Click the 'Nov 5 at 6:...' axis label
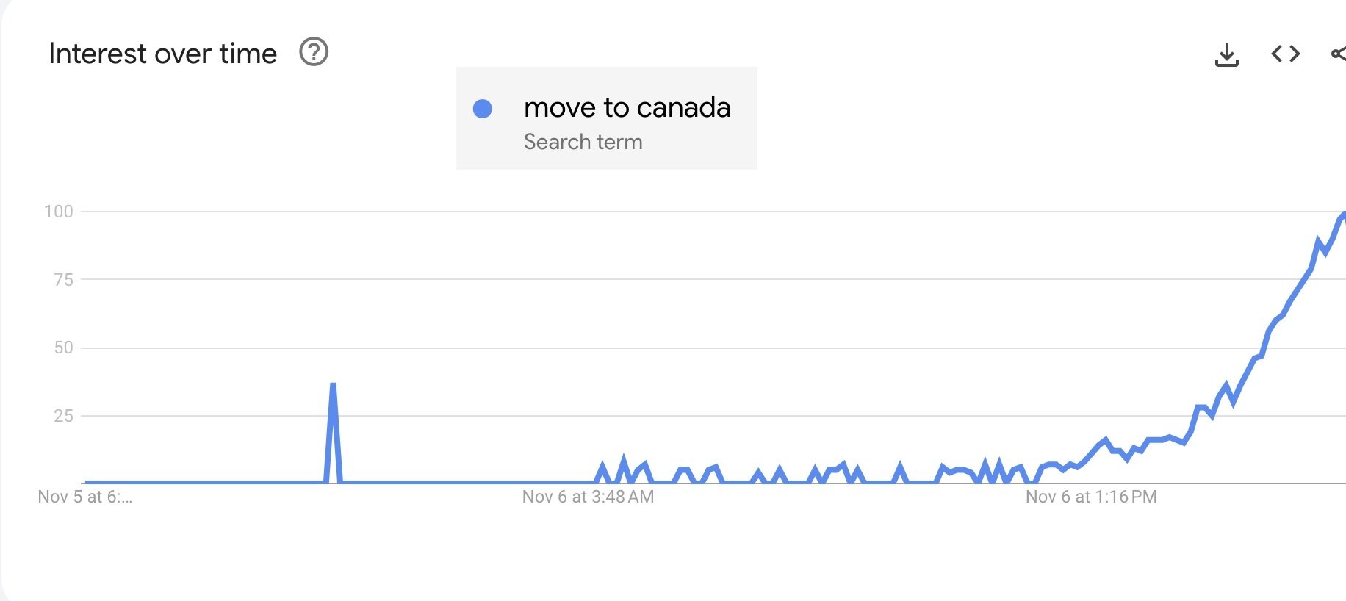Screen dimensions: 1346x601 pyautogui.click(x=84, y=497)
